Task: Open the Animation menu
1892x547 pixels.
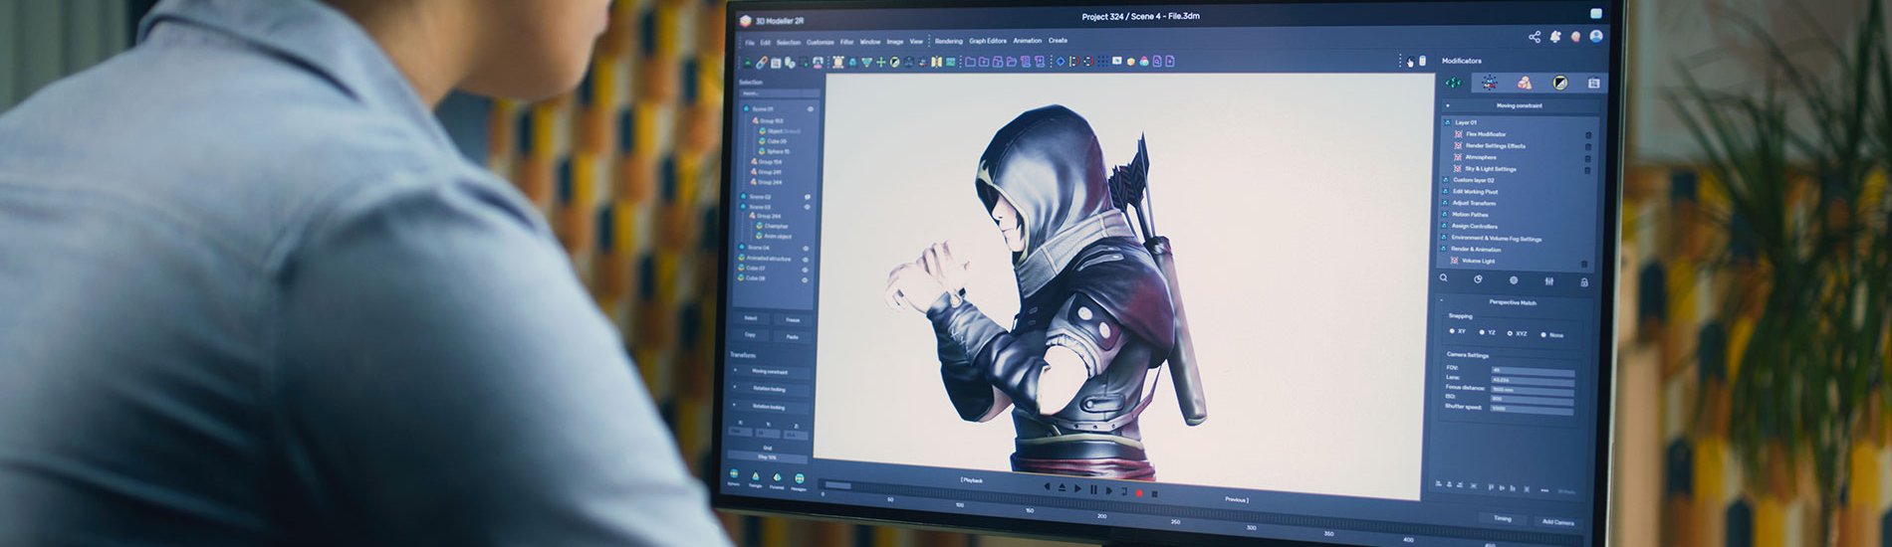Action: pyautogui.click(x=1027, y=41)
